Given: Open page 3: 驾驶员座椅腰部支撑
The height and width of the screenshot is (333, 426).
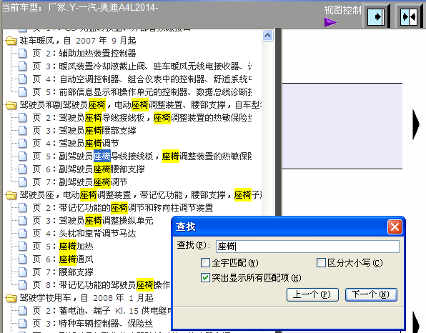Looking at the screenshot, I should [x=84, y=131].
